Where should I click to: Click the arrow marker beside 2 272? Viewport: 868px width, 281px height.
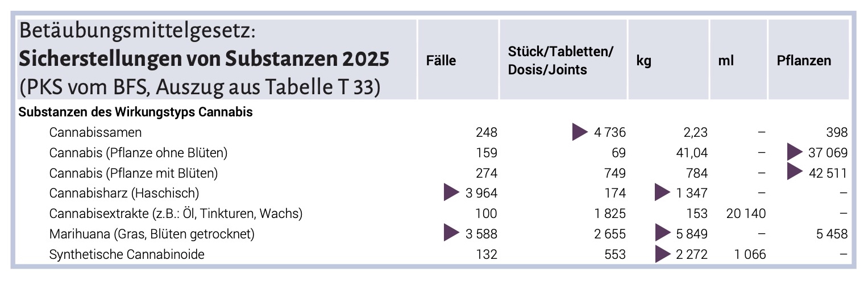click(663, 254)
